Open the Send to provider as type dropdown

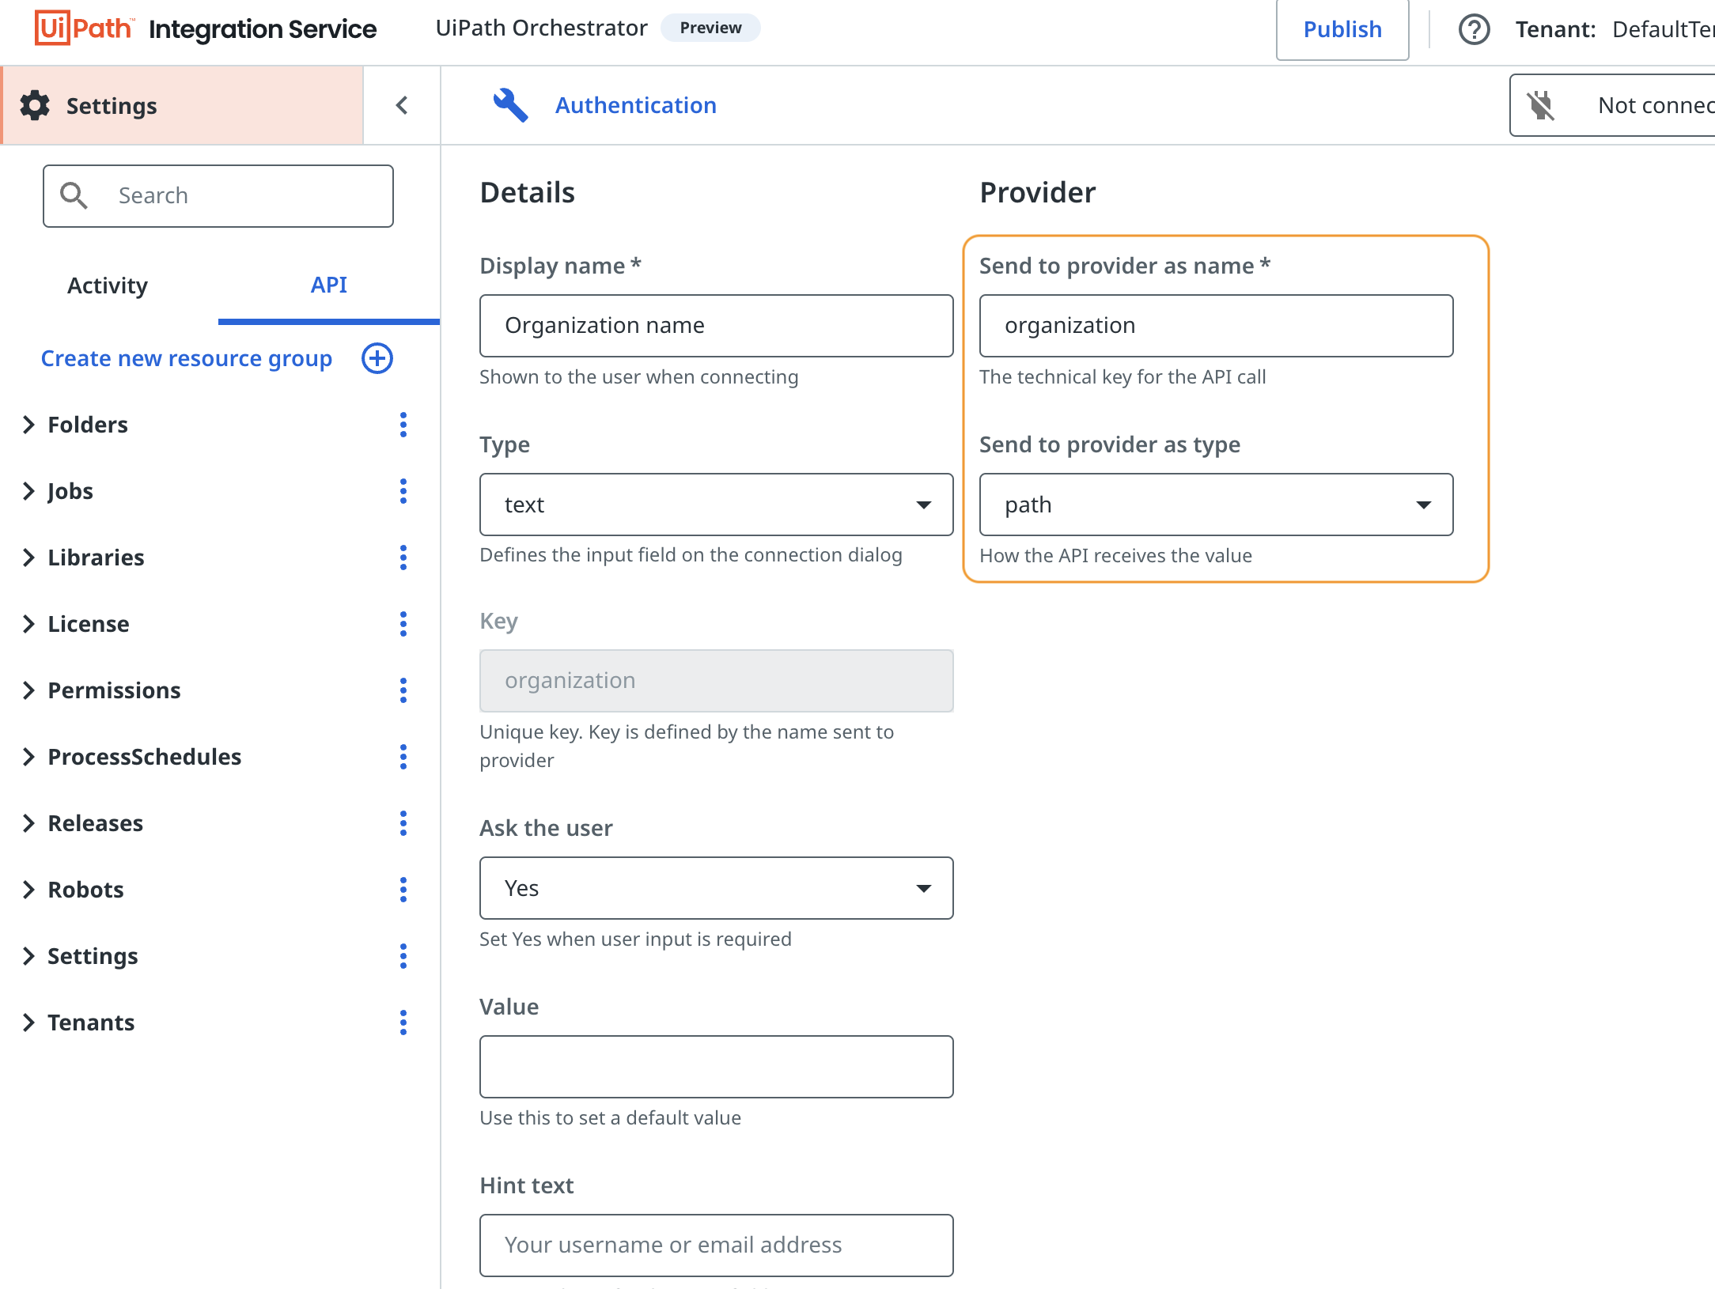pos(1216,505)
